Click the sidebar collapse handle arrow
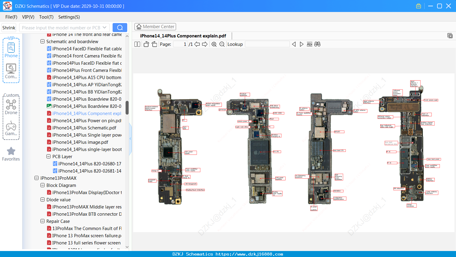The height and width of the screenshot is (257, 456). pos(130,139)
